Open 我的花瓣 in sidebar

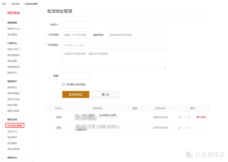[12, 105]
